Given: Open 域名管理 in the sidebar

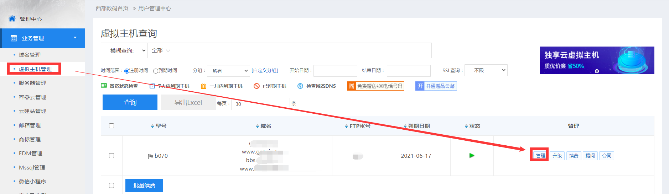Looking at the screenshot, I should [x=30, y=55].
